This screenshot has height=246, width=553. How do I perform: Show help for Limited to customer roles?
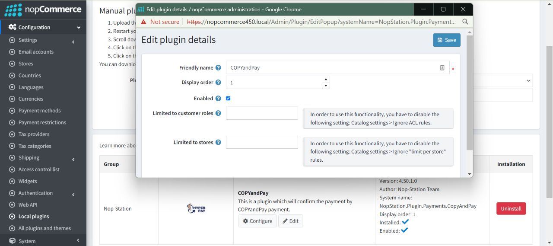click(218, 113)
